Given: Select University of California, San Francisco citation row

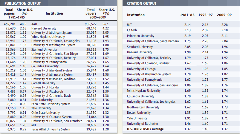Looking at the screenshot, I should pos(152,85).
